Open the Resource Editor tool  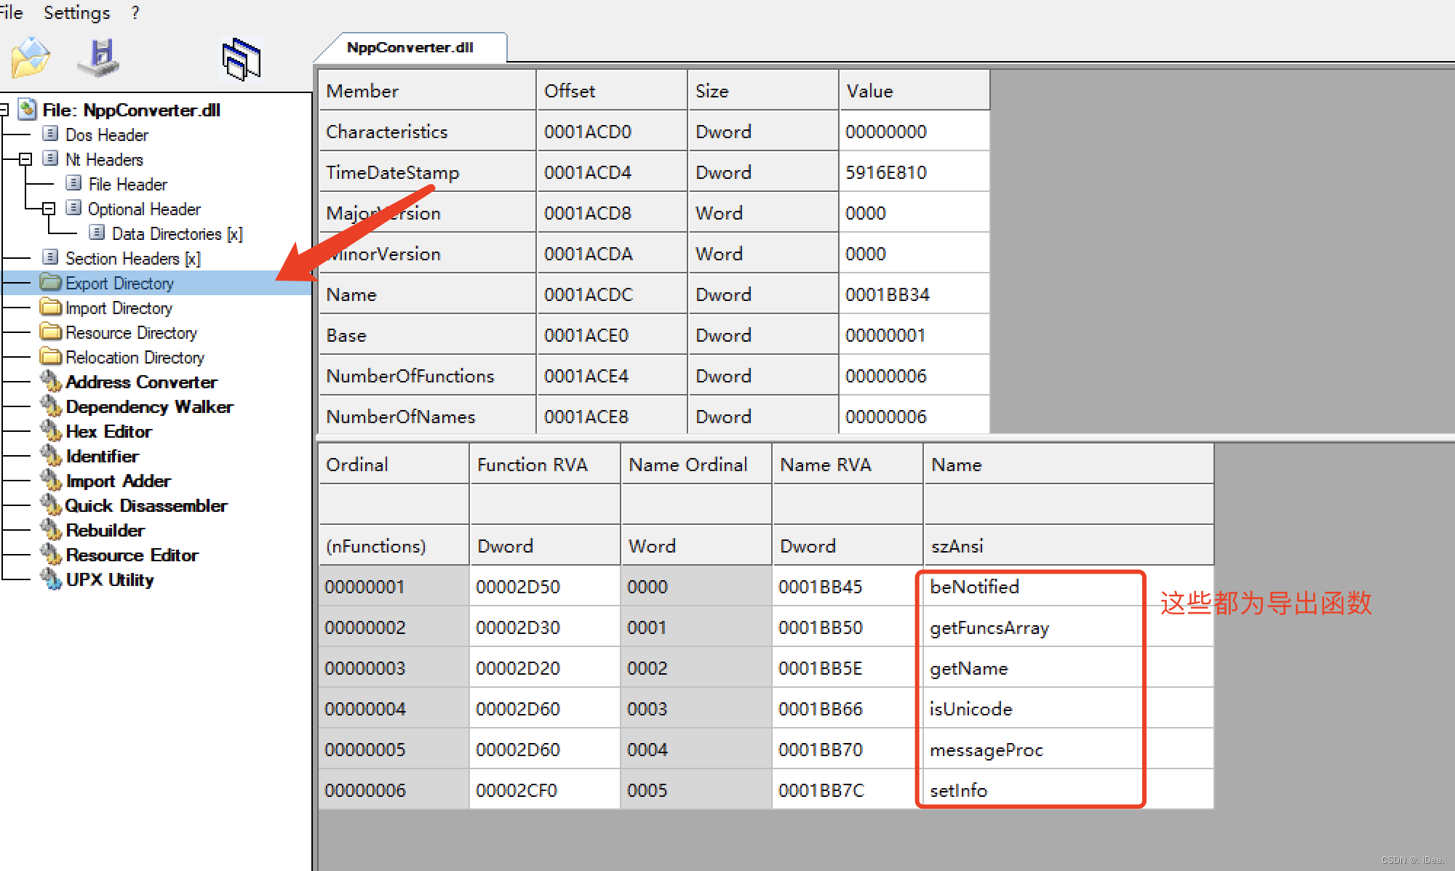click(132, 555)
